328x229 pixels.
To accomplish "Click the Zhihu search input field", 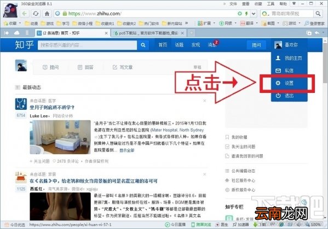I will (x=88, y=45).
